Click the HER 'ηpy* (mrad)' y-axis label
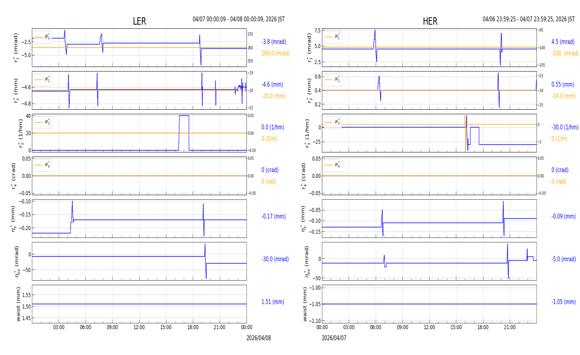This screenshot has height=355, width=580. coord(307,261)
